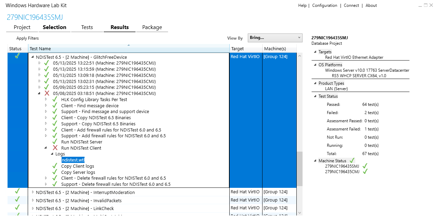Collapse the Test Status section
435x223 pixels.
(x=315, y=96)
